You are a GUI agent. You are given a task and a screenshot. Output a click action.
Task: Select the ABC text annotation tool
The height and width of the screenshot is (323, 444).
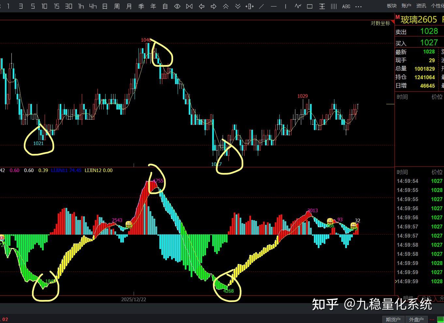(346, 6)
